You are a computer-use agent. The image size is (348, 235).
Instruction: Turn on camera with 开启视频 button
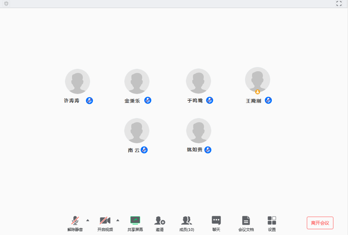pyautogui.click(x=105, y=221)
